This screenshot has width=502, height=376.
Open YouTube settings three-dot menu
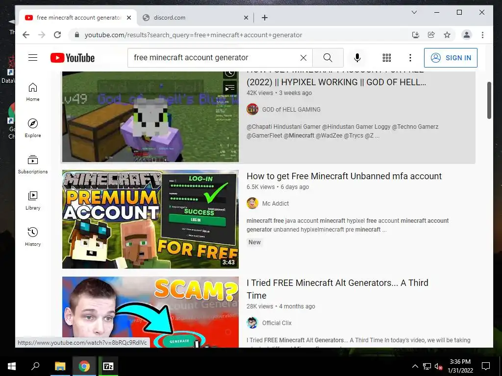(410, 58)
